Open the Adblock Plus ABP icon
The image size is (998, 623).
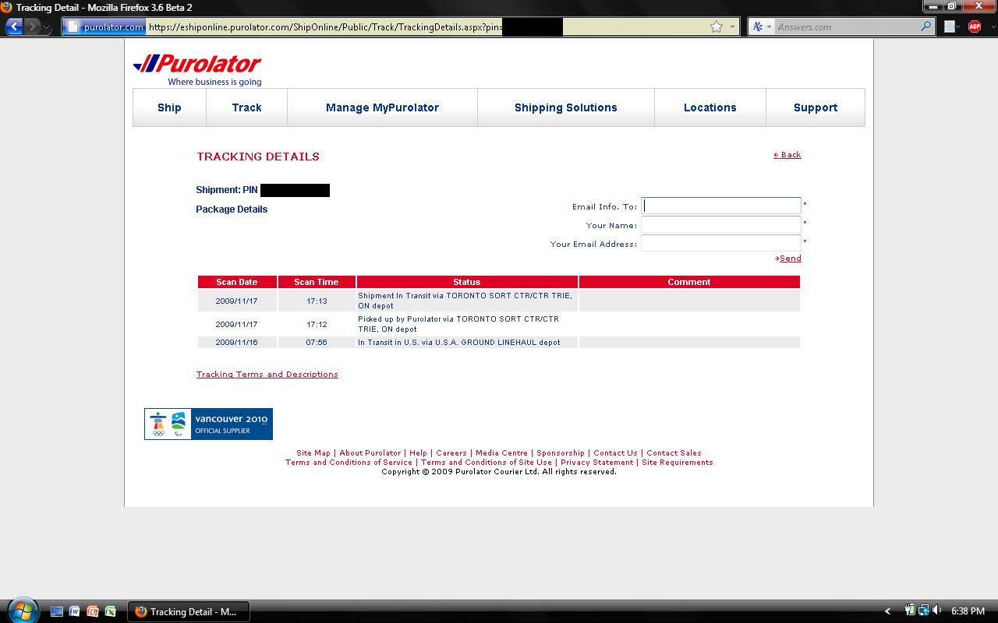point(974,26)
